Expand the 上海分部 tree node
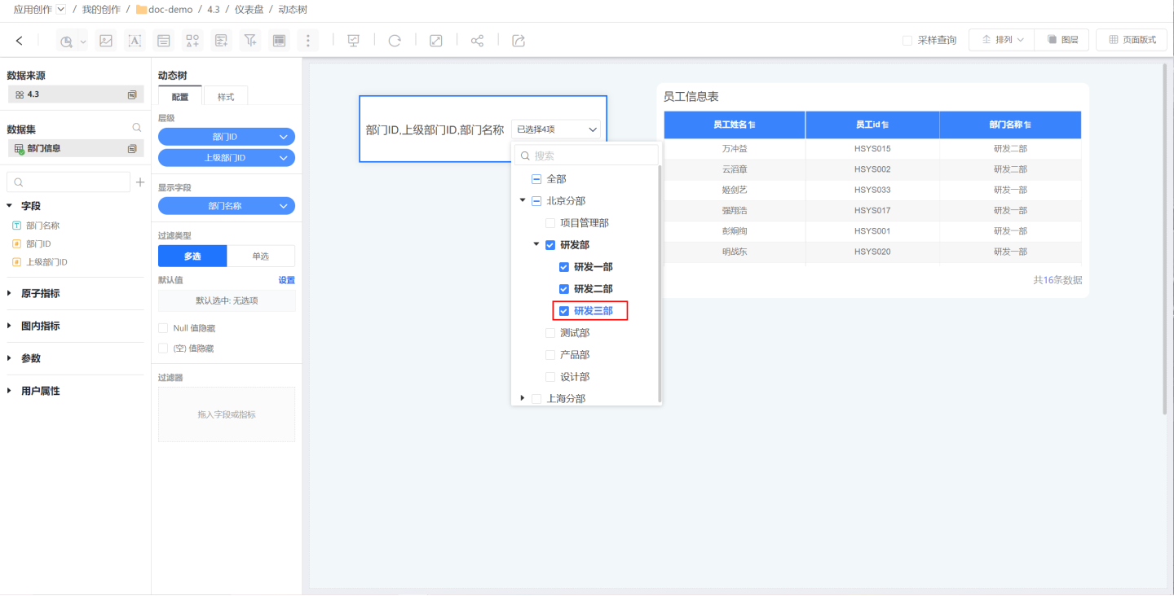The width and height of the screenshot is (1174, 596). pos(523,398)
